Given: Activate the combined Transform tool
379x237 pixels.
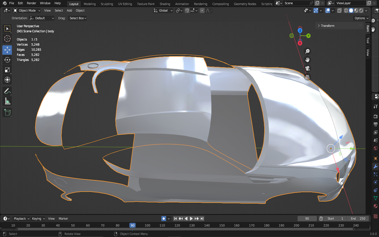Looking at the screenshot, I should (x=7, y=80).
